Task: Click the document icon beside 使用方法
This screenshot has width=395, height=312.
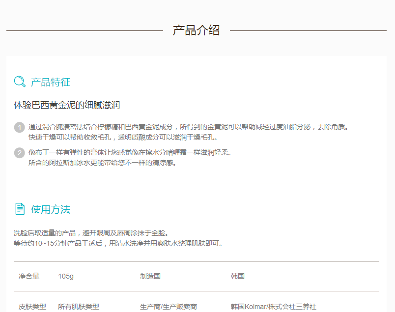Action: 20,209
